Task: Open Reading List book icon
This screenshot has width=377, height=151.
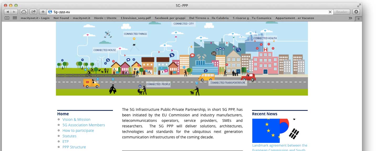Action: point(7,18)
